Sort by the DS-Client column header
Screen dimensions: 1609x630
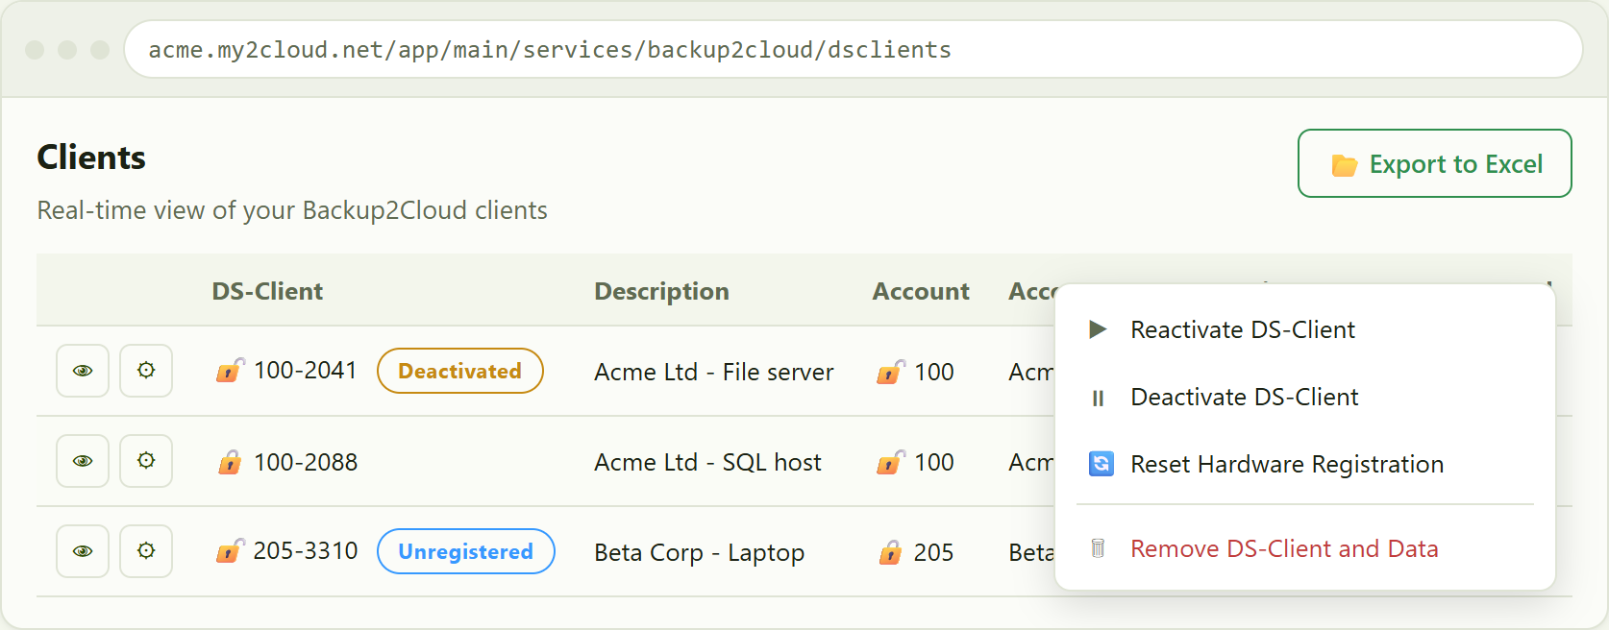267,291
